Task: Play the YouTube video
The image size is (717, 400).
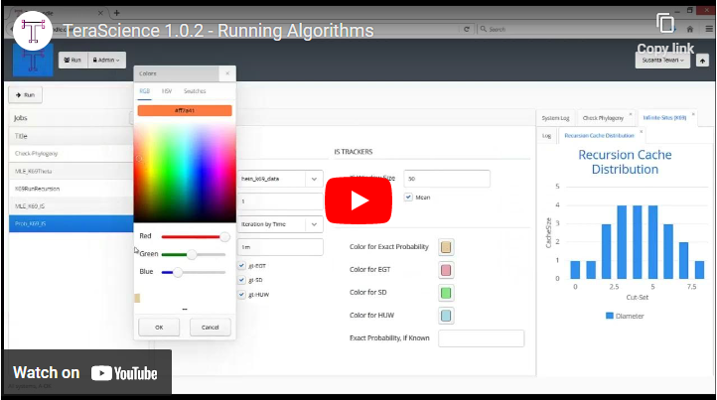Action: click(358, 200)
